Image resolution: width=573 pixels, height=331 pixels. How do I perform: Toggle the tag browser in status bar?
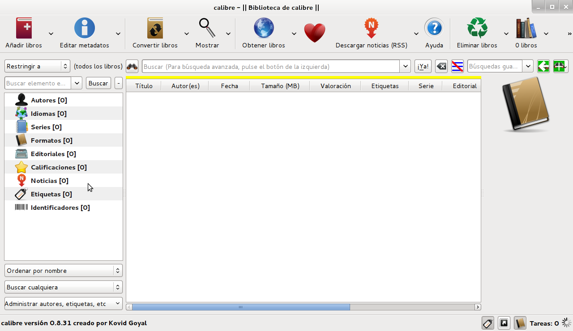tap(488, 323)
